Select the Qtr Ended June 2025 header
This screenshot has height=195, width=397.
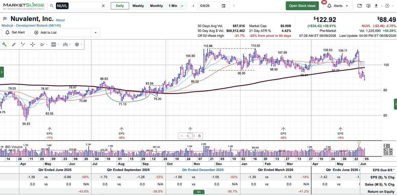point(55,170)
